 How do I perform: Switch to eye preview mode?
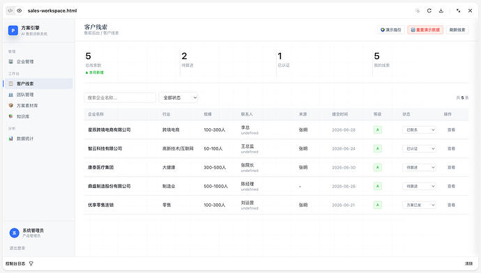20,10
